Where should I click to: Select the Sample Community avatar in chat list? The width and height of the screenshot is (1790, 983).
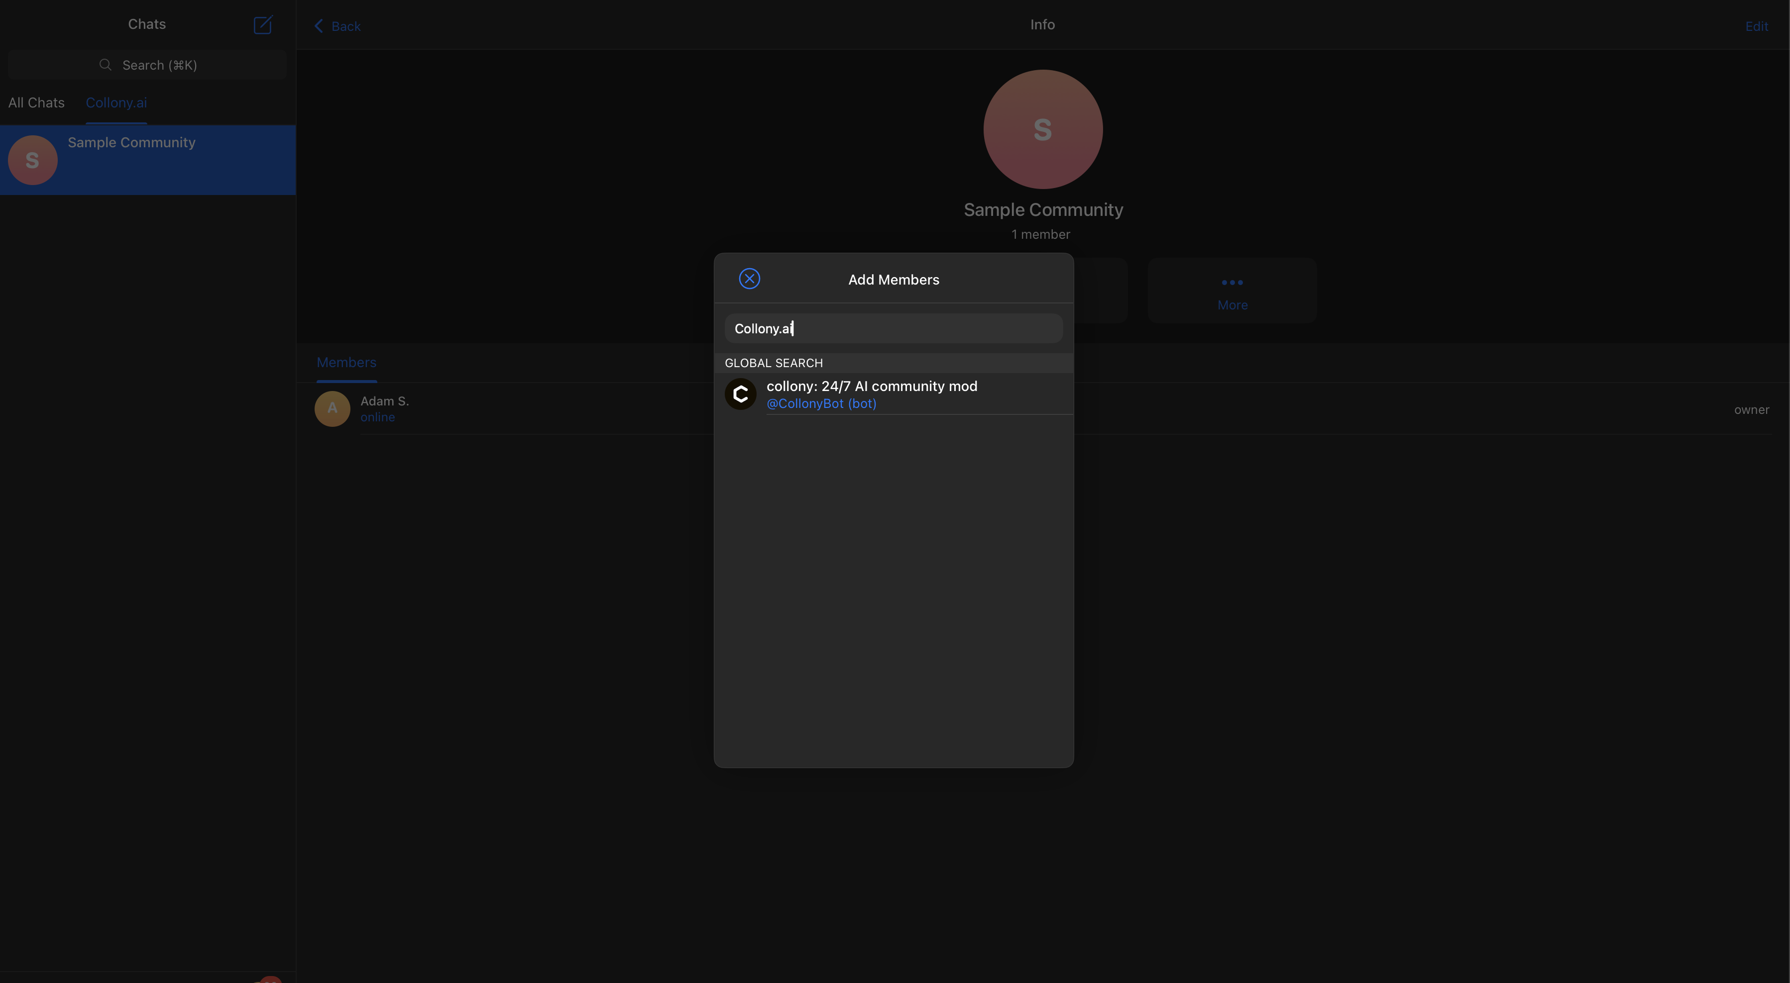32,160
